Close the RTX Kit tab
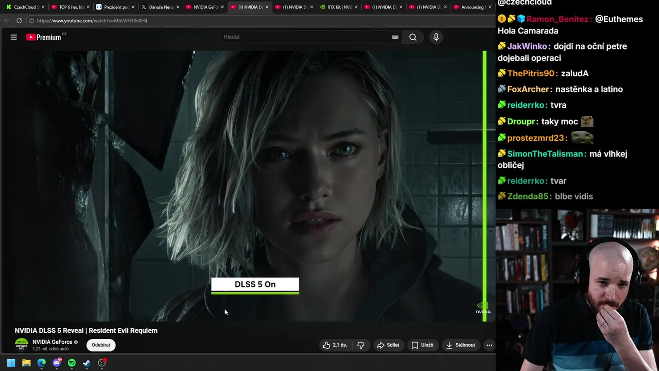The height and width of the screenshot is (371, 659). (x=356, y=7)
